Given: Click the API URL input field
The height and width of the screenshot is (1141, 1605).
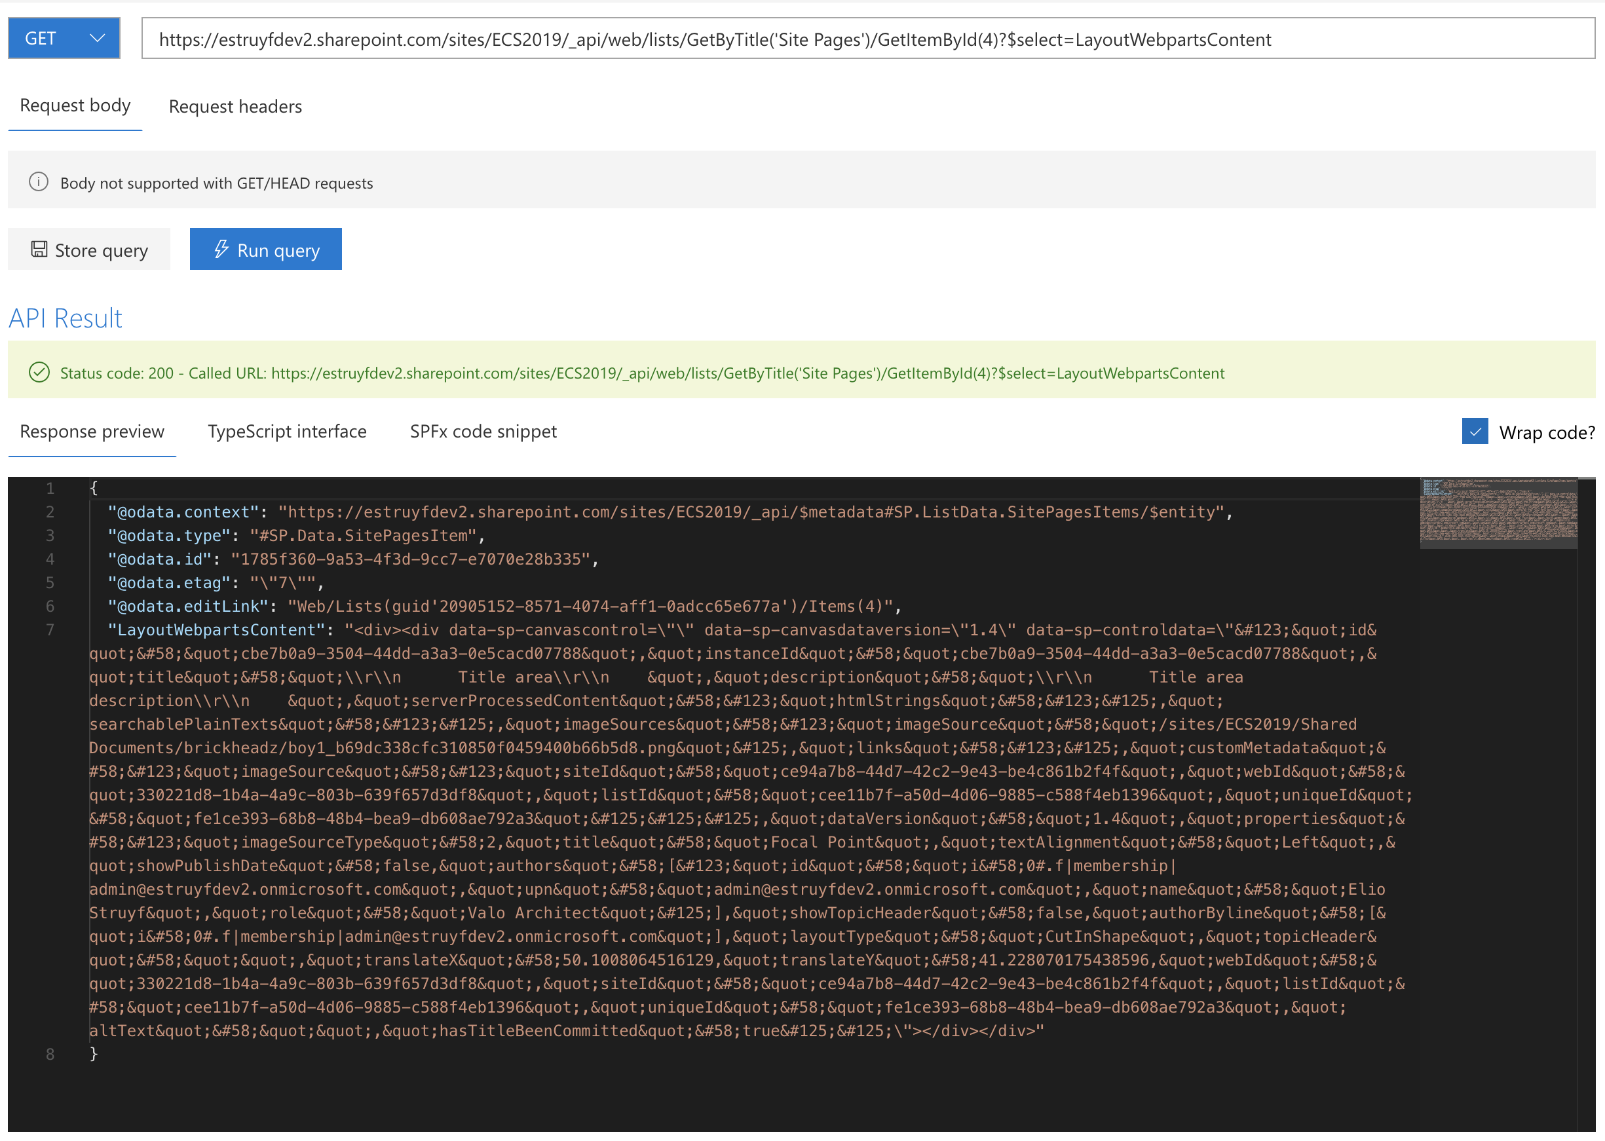Looking at the screenshot, I should point(868,39).
